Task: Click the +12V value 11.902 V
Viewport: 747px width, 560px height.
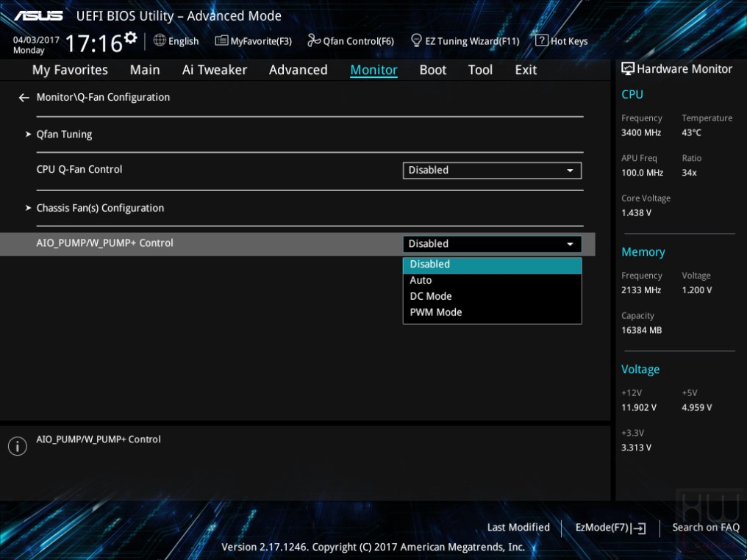Action: pyautogui.click(x=639, y=408)
